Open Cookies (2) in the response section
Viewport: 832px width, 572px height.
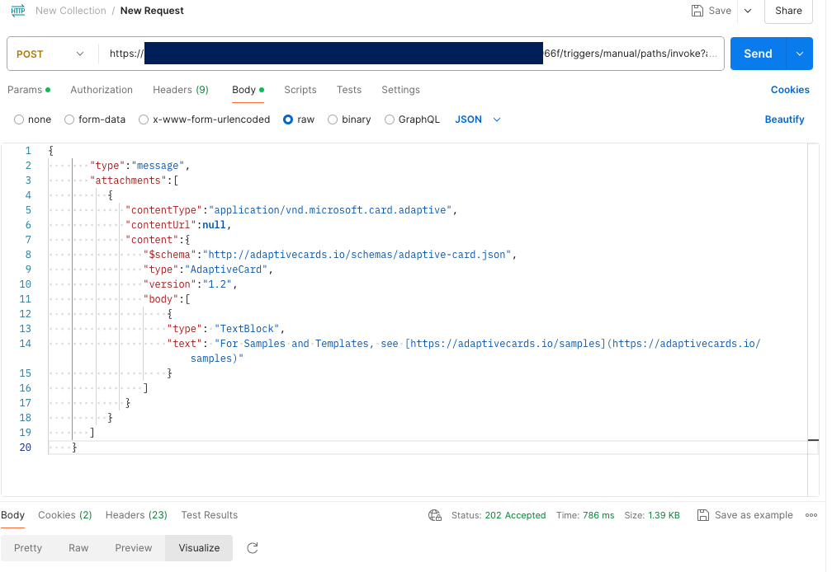click(x=64, y=515)
